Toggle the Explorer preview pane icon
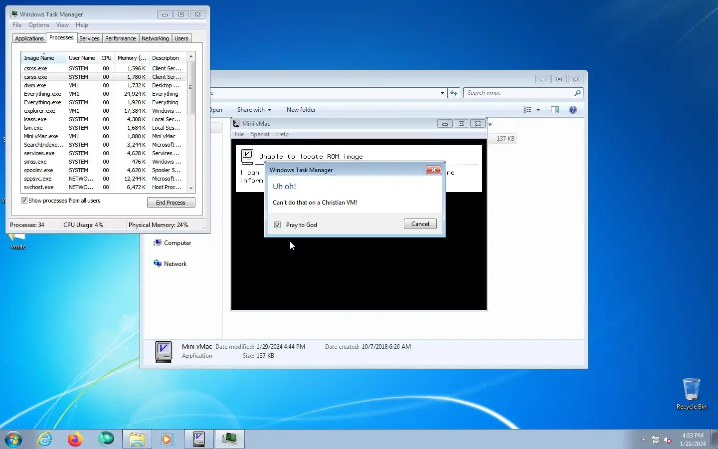 [555, 110]
